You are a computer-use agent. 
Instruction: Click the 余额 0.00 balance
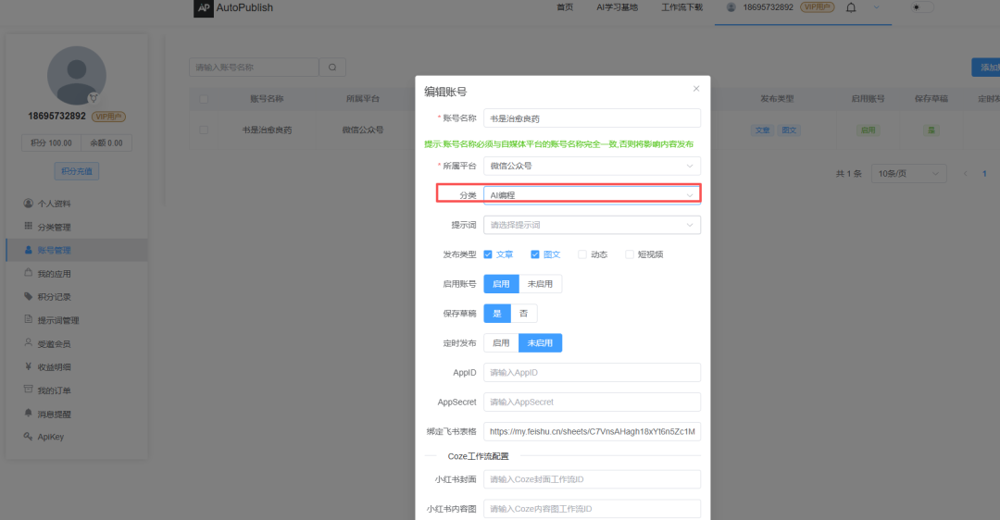tap(106, 142)
